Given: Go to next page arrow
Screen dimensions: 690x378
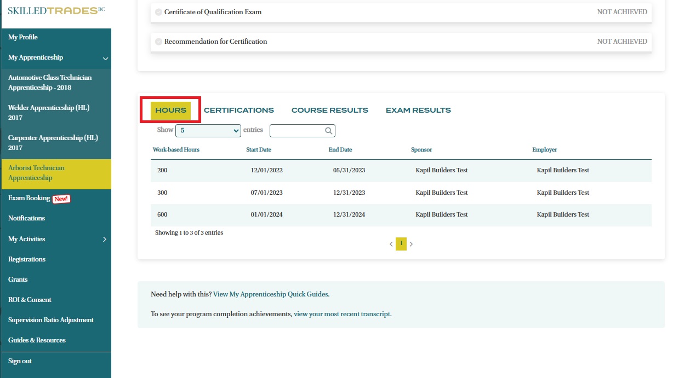Looking at the screenshot, I should pyautogui.click(x=411, y=244).
